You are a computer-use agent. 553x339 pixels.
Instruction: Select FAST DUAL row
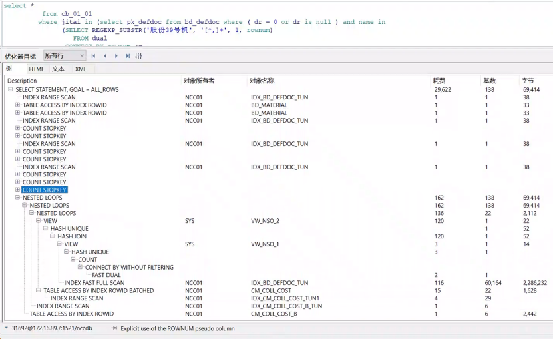coord(106,275)
